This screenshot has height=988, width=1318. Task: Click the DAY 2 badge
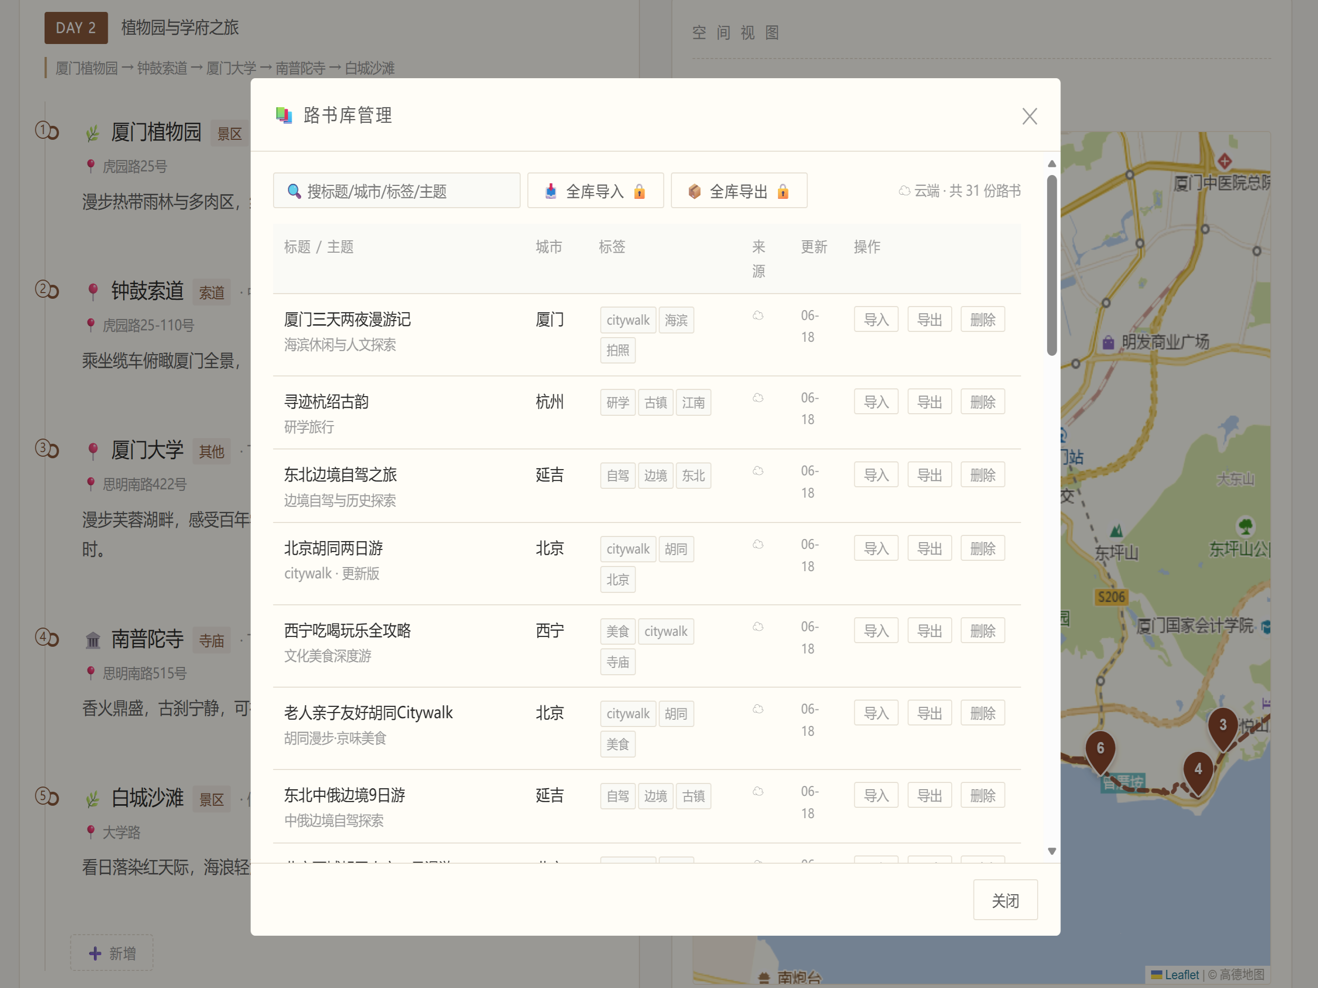(x=76, y=28)
